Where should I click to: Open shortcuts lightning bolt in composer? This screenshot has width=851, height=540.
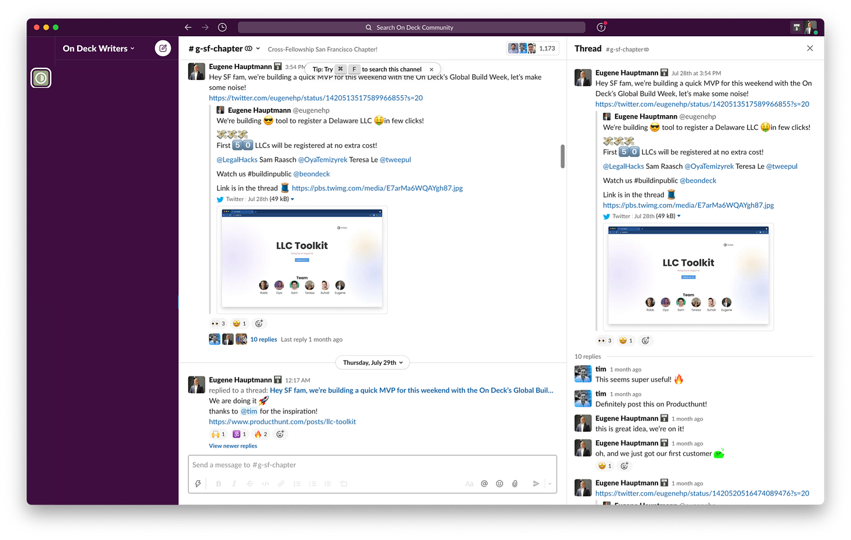[198, 484]
